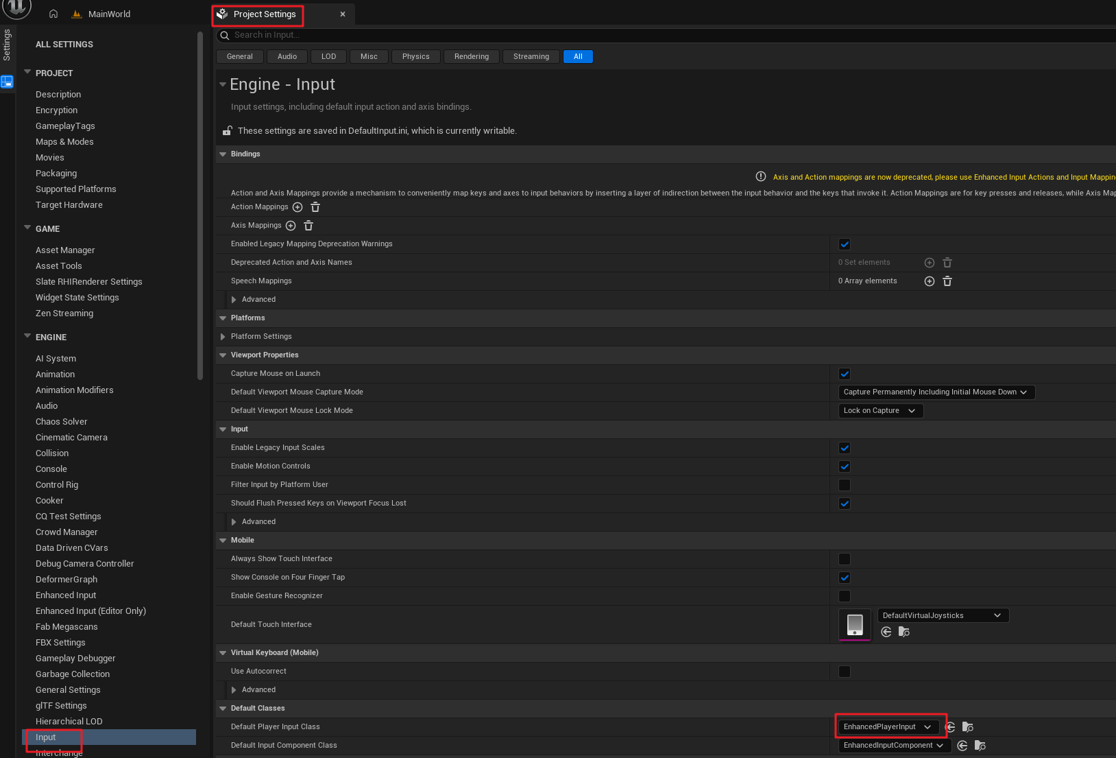Add element to Deprecated Action and Axis Names
This screenshot has width=1116, height=758.
coord(930,263)
